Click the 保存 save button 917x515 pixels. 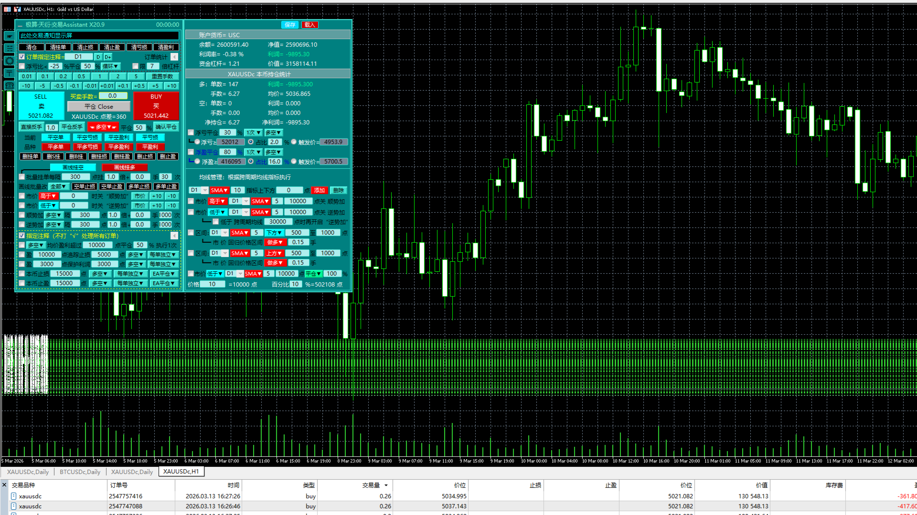pyautogui.click(x=290, y=25)
